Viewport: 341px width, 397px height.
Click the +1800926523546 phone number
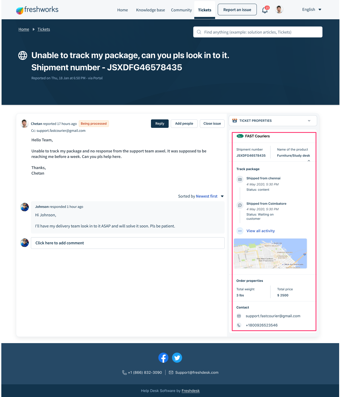click(x=262, y=325)
